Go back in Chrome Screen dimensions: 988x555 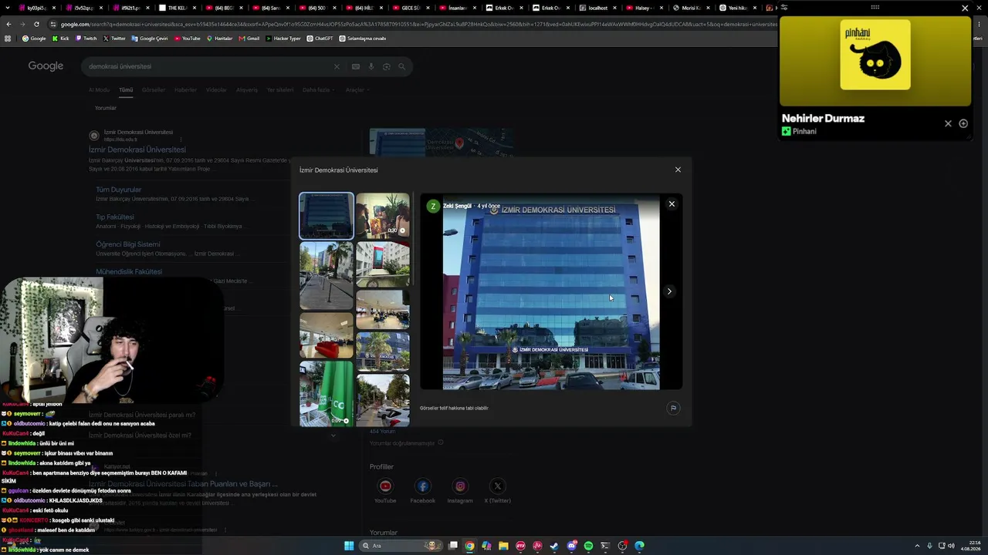click(x=8, y=24)
